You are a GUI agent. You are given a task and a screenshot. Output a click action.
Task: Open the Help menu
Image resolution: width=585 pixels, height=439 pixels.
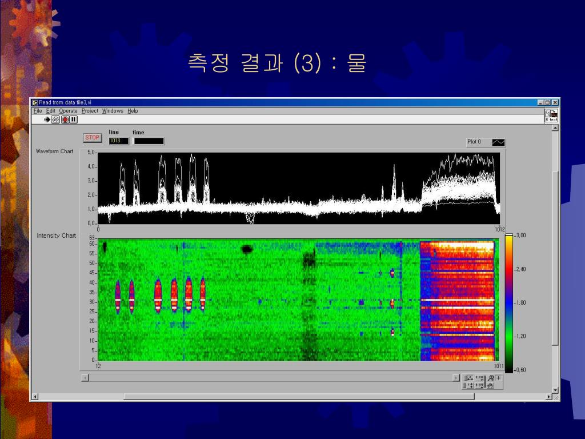133,111
